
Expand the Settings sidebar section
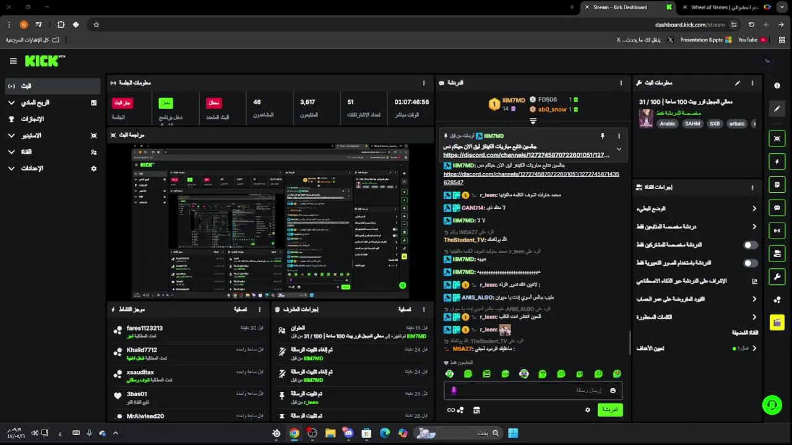point(52,168)
